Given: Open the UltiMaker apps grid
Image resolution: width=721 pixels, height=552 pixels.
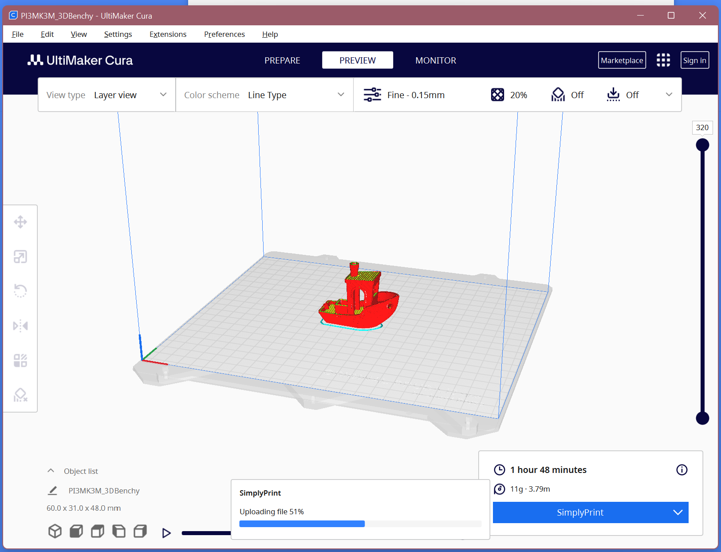Looking at the screenshot, I should point(663,60).
